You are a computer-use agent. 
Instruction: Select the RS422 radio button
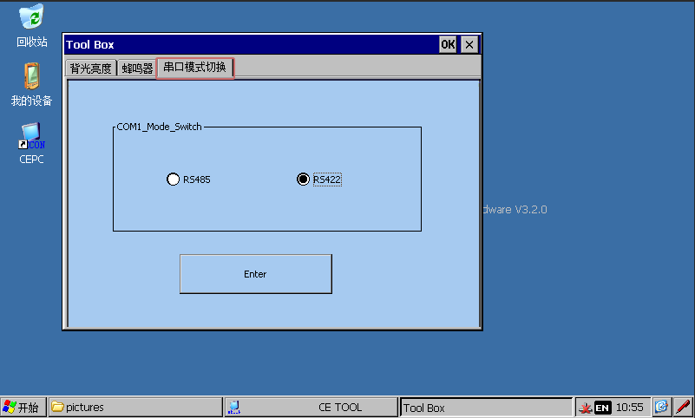pyautogui.click(x=303, y=180)
